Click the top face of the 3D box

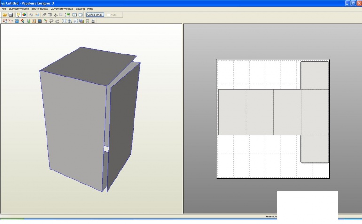point(88,66)
